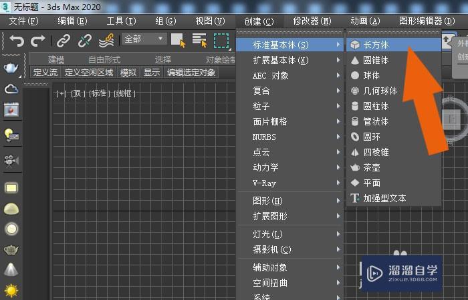Click the sphere light icon
Image resolution: width=468 pixels, height=300 pixels.
[11, 229]
